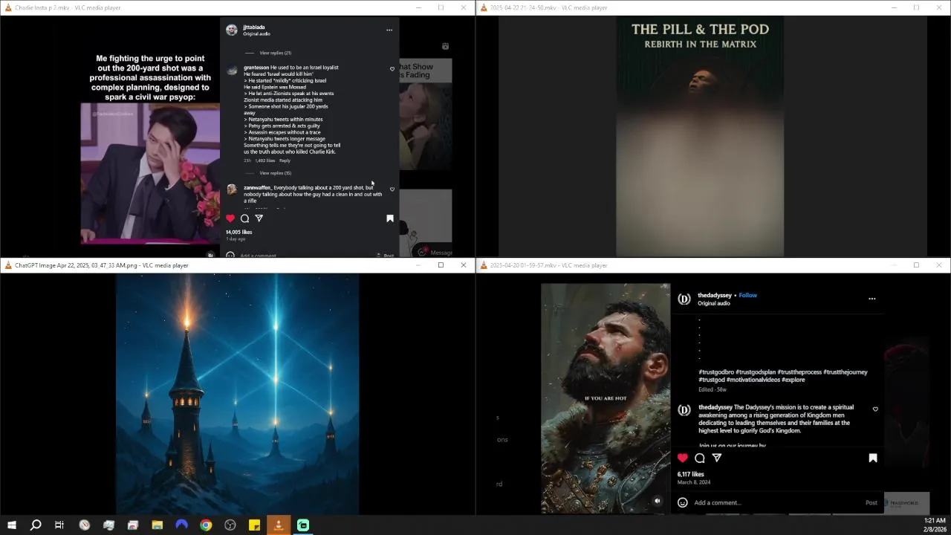Image resolution: width=951 pixels, height=535 pixels.
Task: Like zanewaffen_'s comment with the heart
Action: click(x=392, y=189)
